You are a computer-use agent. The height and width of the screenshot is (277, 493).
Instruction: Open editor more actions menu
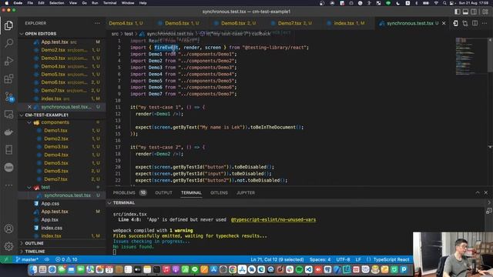(485, 23)
